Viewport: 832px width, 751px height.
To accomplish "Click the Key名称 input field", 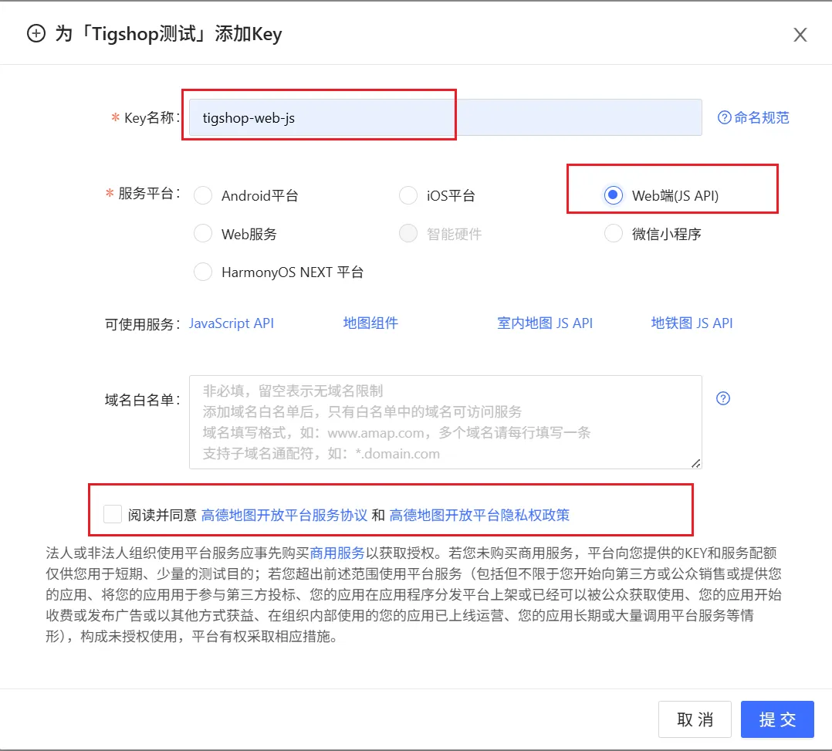I will 445,118.
